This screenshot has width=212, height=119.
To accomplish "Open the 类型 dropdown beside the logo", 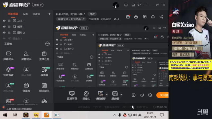I will 38,5.
